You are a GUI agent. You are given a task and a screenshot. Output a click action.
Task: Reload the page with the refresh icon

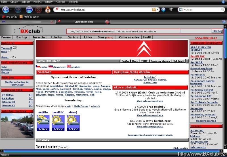click(29, 10)
